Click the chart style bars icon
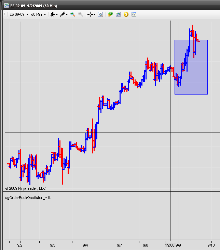Image resolution: width=220 pixels, height=250 pixels. point(53,14)
